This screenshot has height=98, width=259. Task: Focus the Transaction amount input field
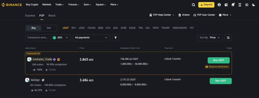click(38, 38)
